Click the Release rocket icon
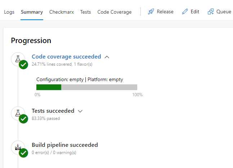The height and width of the screenshot is (168, 233). tap(151, 11)
